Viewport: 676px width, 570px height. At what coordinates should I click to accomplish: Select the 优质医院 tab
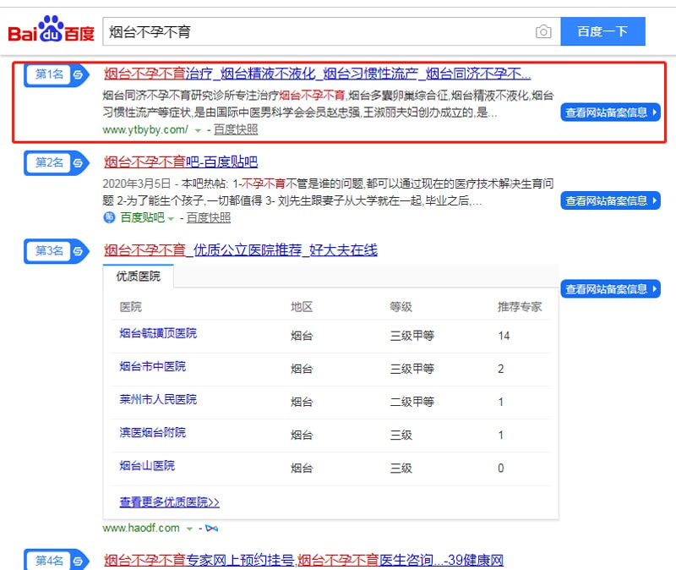click(138, 277)
